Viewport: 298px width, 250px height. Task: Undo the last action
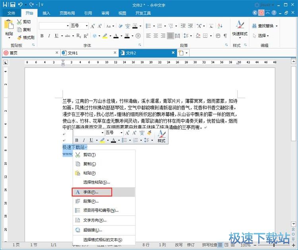coord(20,4)
